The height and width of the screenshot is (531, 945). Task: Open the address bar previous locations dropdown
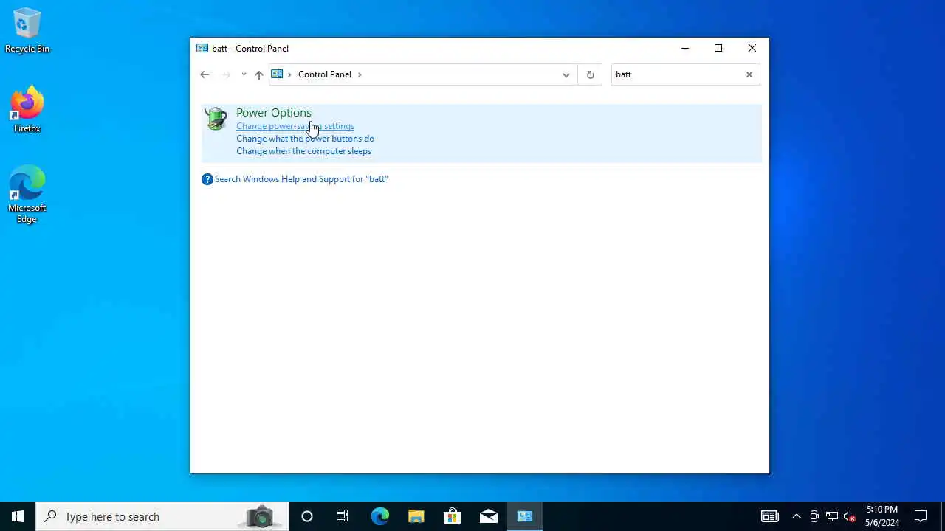point(566,74)
